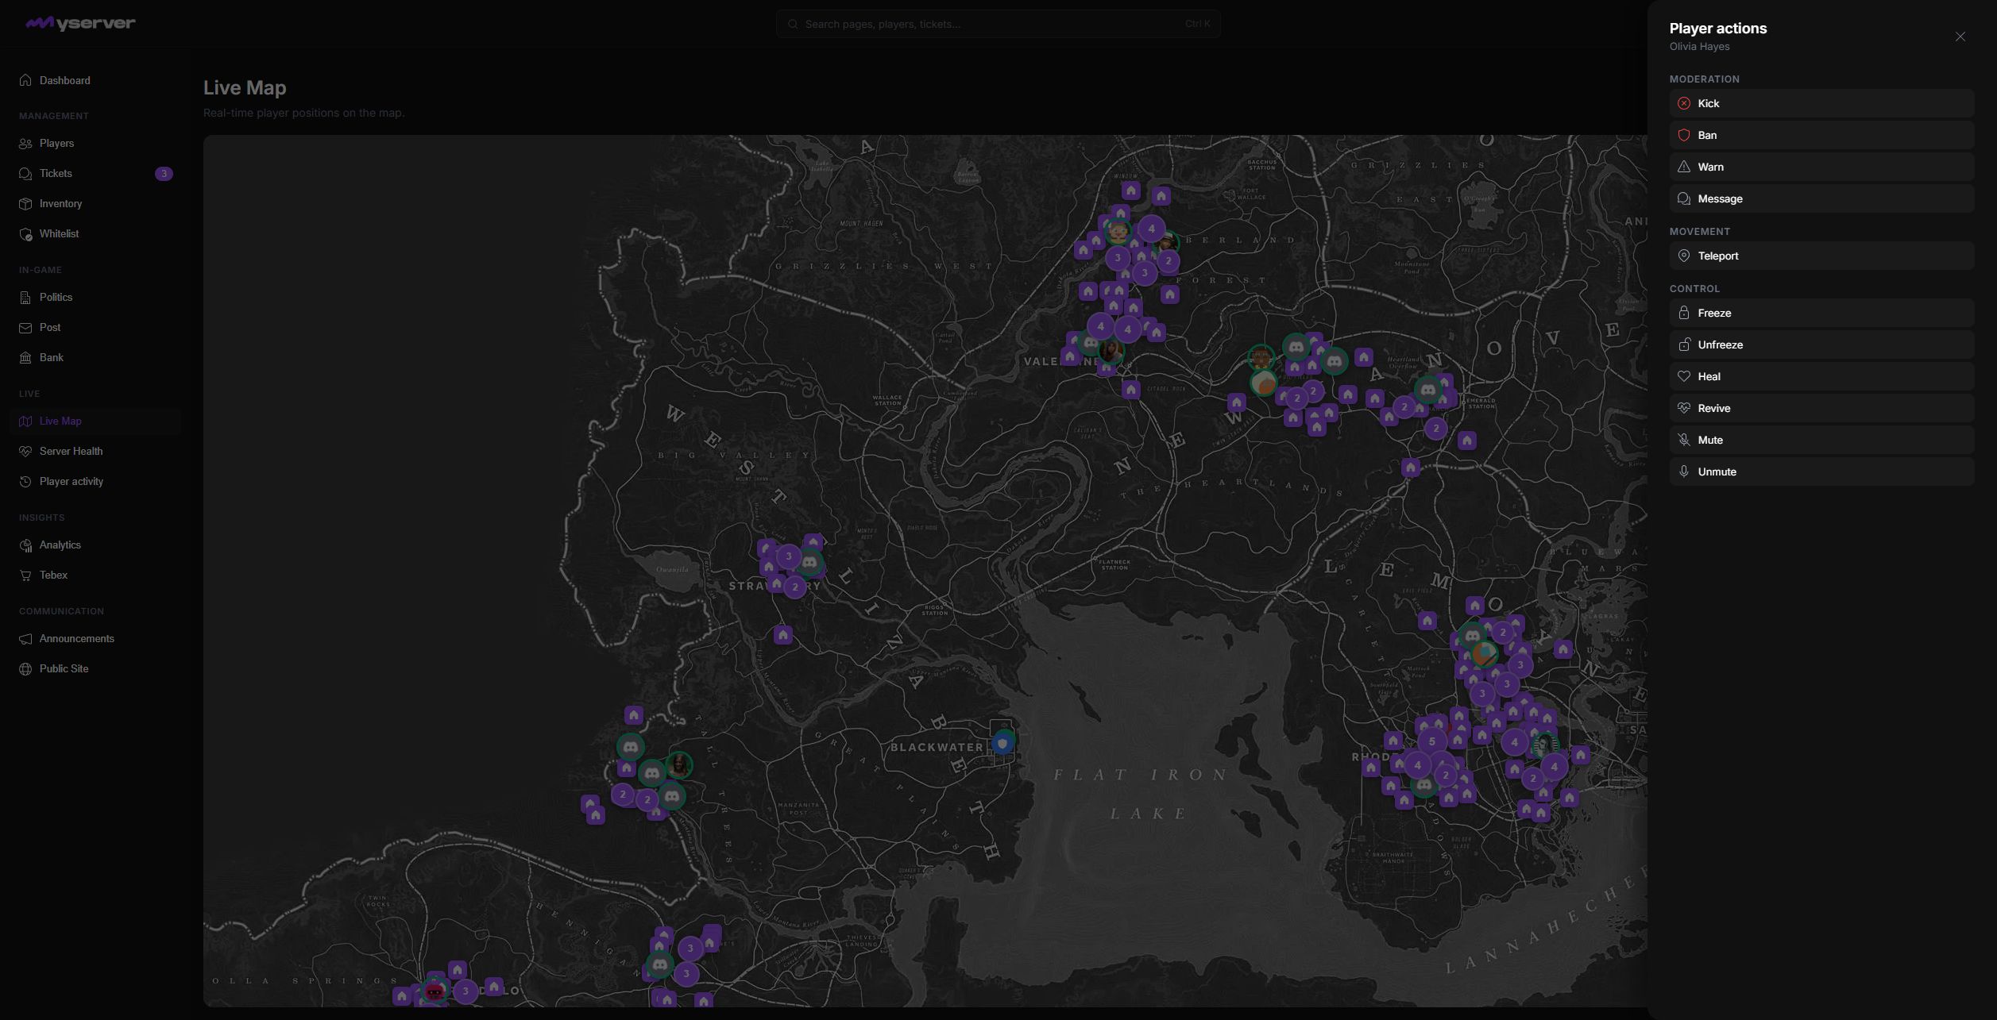Click the Unmute microphone icon
Image resolution: width=1997 pixels, height=1020 pixels.
click(1683, 472)
